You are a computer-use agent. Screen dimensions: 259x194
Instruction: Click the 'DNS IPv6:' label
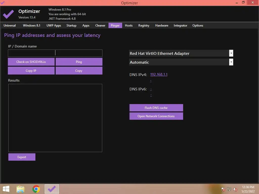(138, 89)
